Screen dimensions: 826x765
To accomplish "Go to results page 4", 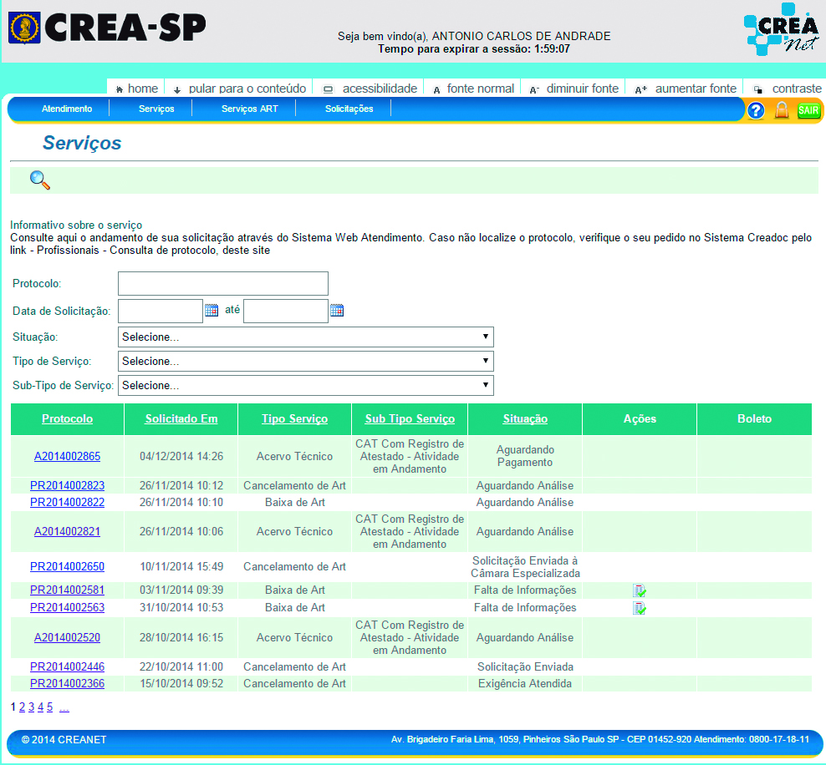I will (41, 707).
